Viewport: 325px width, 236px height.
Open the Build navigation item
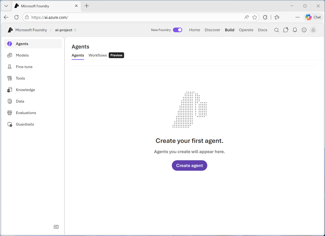[x=230, y=30]
